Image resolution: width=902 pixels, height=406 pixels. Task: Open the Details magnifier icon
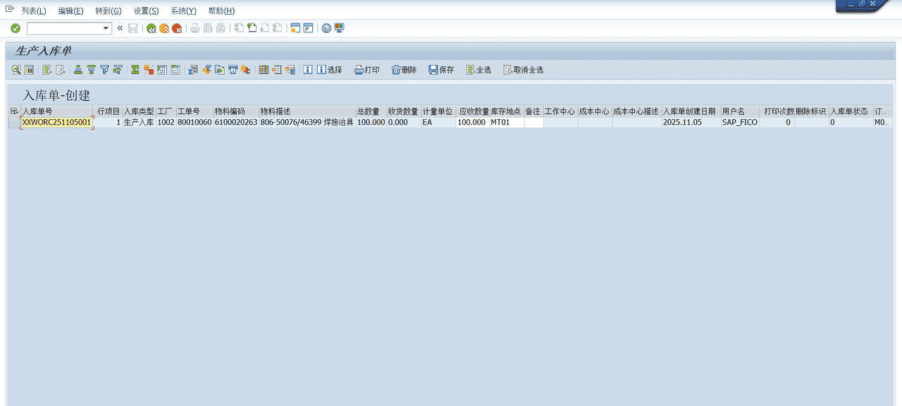pos(15,69)
